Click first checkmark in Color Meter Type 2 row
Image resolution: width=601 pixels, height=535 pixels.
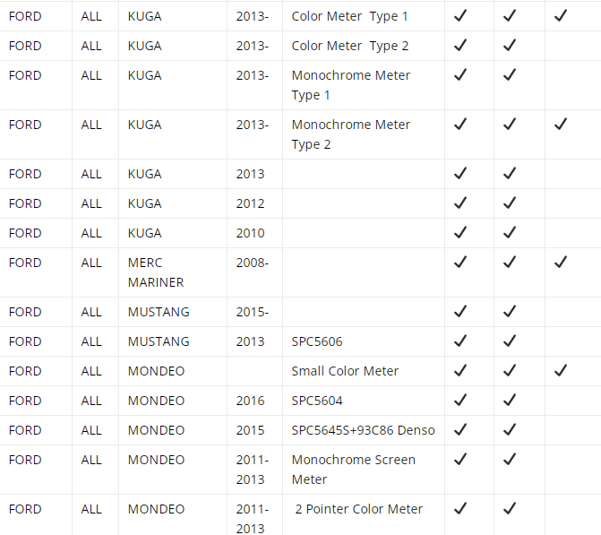tap(460, 46)
